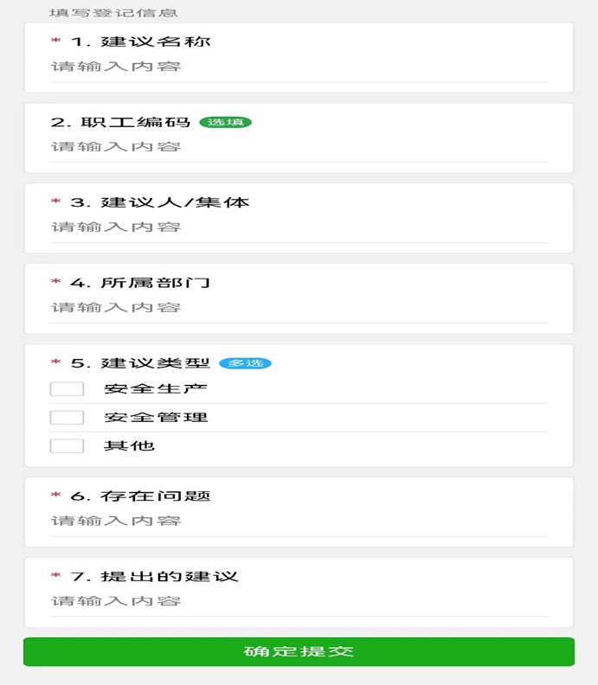The height and width of the screenshot is (685, 598).
Task: Enable the 其他 checkbox option
Action: click(x=67, y=446)
